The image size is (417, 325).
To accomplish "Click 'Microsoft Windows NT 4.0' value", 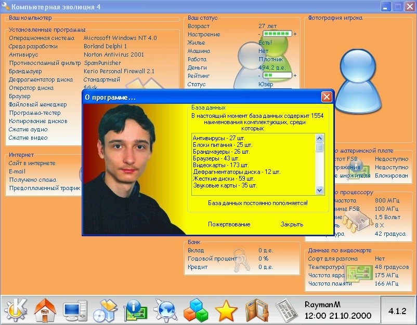I will pyautogui.click(x=120, y=38).
